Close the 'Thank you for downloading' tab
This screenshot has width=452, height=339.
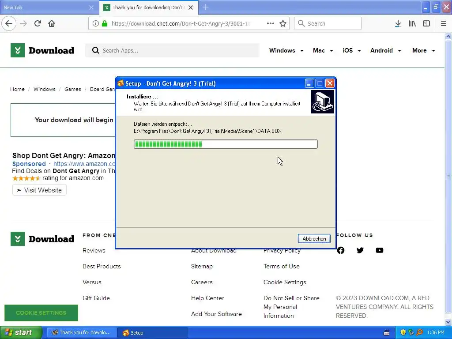(191, 8)
